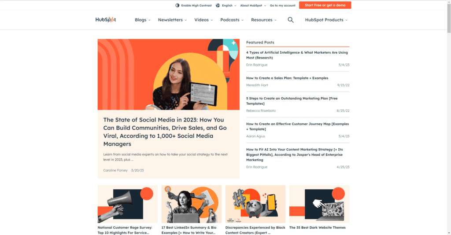Open author Caroline Forsey's page
Image resolution: width=451 pixels, height=235 pixels.
115,170
